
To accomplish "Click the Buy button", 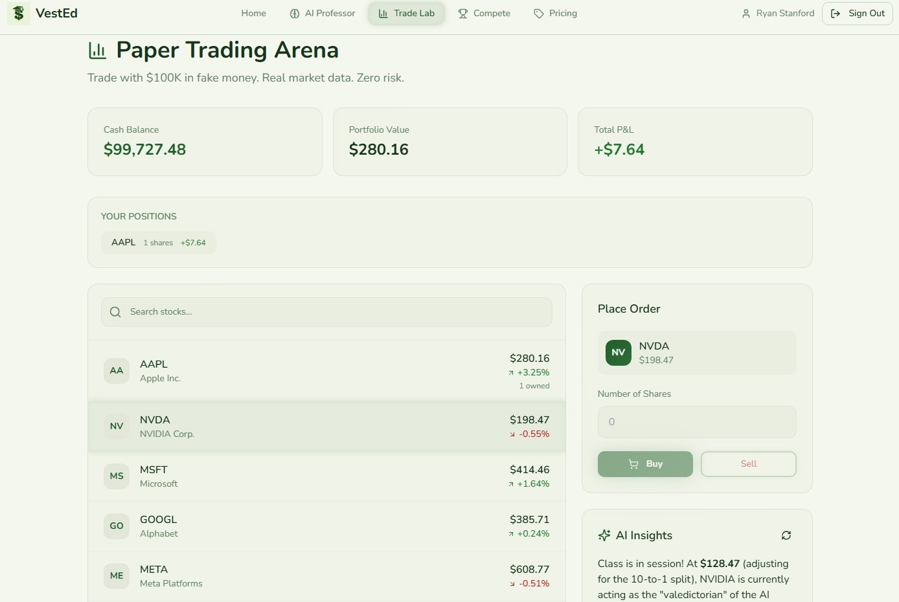I will point(645,464).
